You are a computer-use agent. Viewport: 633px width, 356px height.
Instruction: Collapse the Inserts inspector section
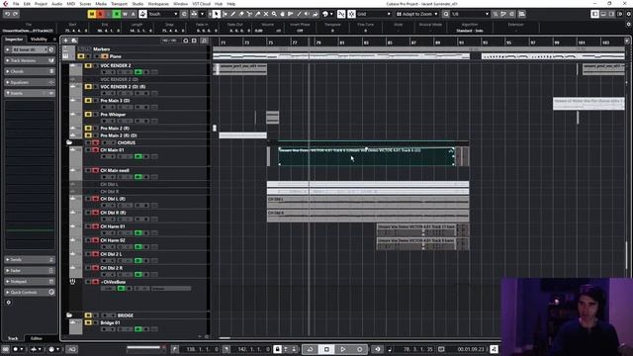[x=29, y=93]
